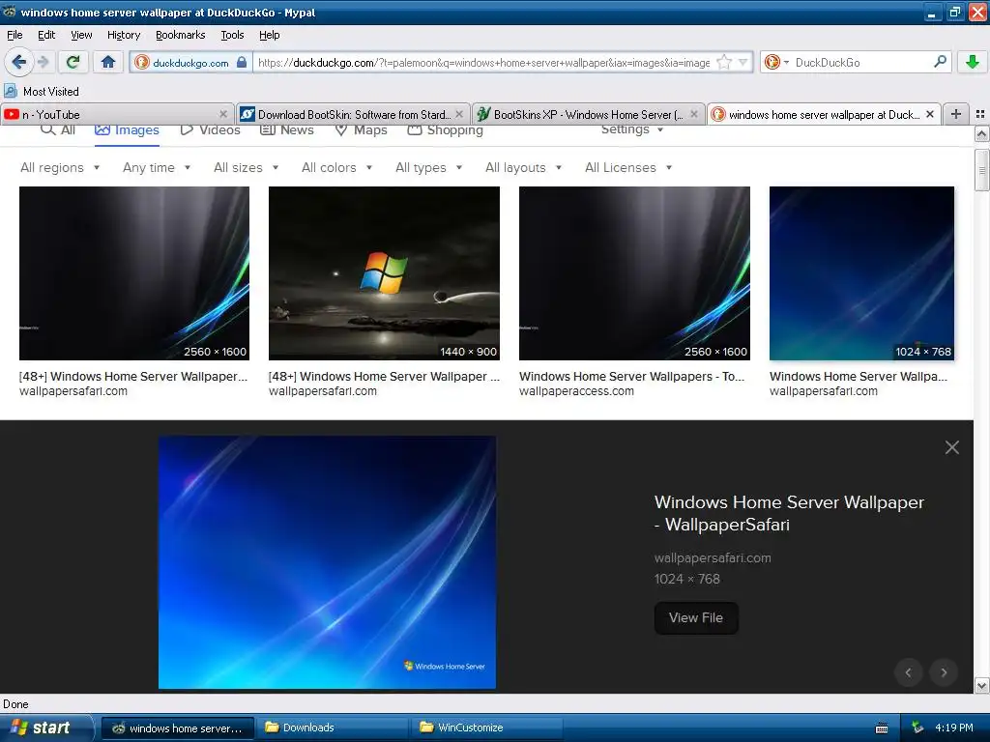The height and width of the screenshot is (742, 990).
Task: Click the wallpapersafari.com link in detail panel
Action: [x=713, y=557]
